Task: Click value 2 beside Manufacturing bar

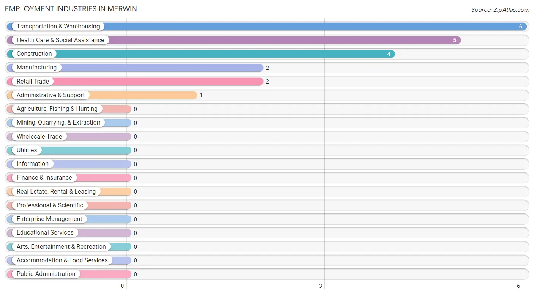Action: 267,68
